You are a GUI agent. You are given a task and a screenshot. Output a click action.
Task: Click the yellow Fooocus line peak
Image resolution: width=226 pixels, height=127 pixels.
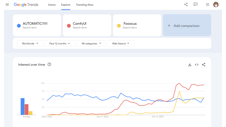[179, 91]
